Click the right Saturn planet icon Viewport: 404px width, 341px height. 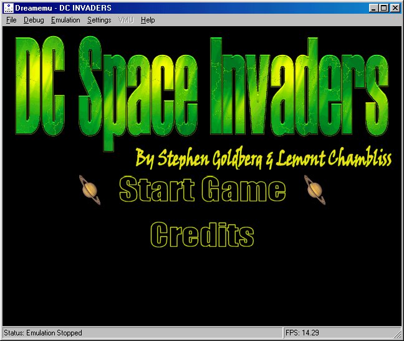315,190
